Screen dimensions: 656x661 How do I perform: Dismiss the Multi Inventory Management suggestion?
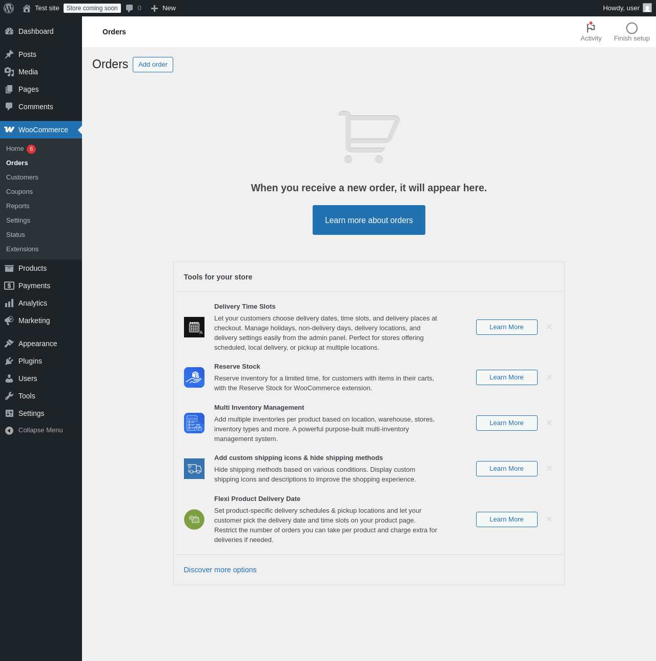point(549,423)
